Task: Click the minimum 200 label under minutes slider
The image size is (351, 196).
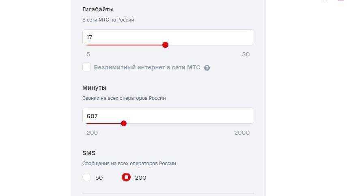Action: pos(92,133)
